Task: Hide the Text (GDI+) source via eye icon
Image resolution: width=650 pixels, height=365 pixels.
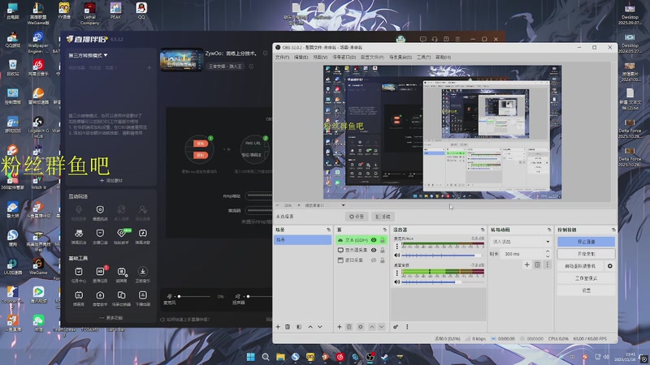Action: 374,240
